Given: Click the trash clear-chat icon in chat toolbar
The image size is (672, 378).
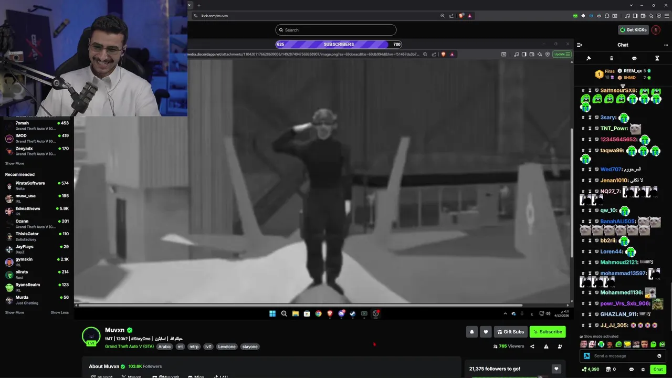Looking at the screenshot, I should (611, 58).
